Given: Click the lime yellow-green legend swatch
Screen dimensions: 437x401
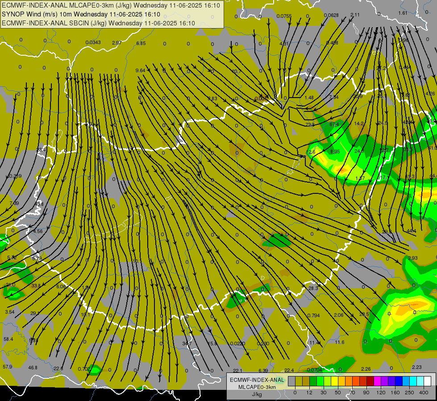Looking at the screenshot, I should [328, 381].
